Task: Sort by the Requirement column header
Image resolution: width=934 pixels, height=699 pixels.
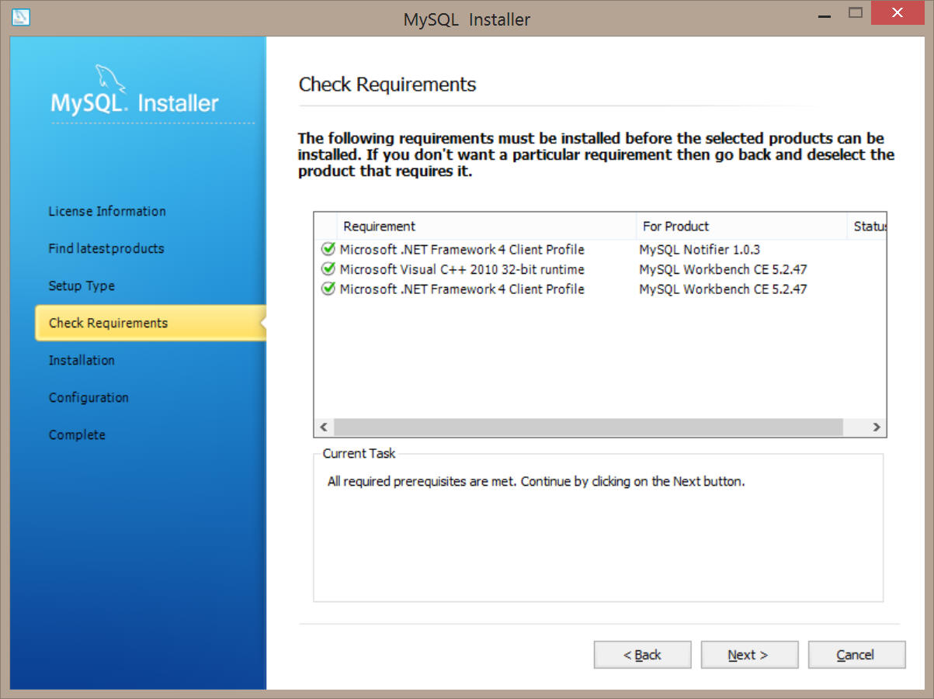Action: pos(487,227)
